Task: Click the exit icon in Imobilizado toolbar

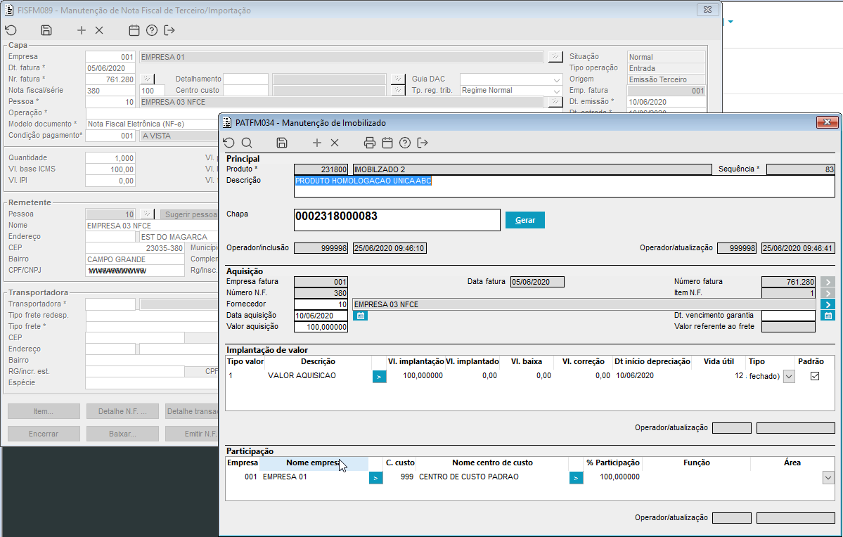Action: [423, 143]
